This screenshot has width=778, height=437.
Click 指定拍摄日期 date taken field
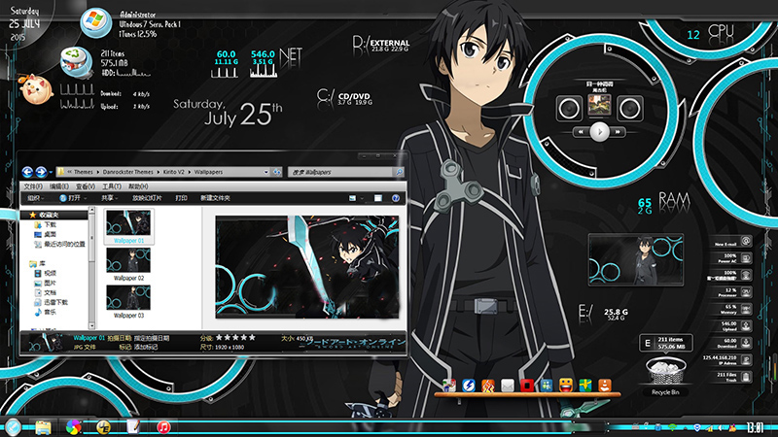152,338
